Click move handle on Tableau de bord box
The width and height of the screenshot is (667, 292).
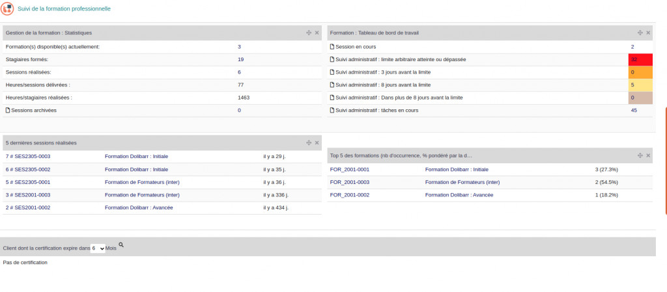point(640,33)
